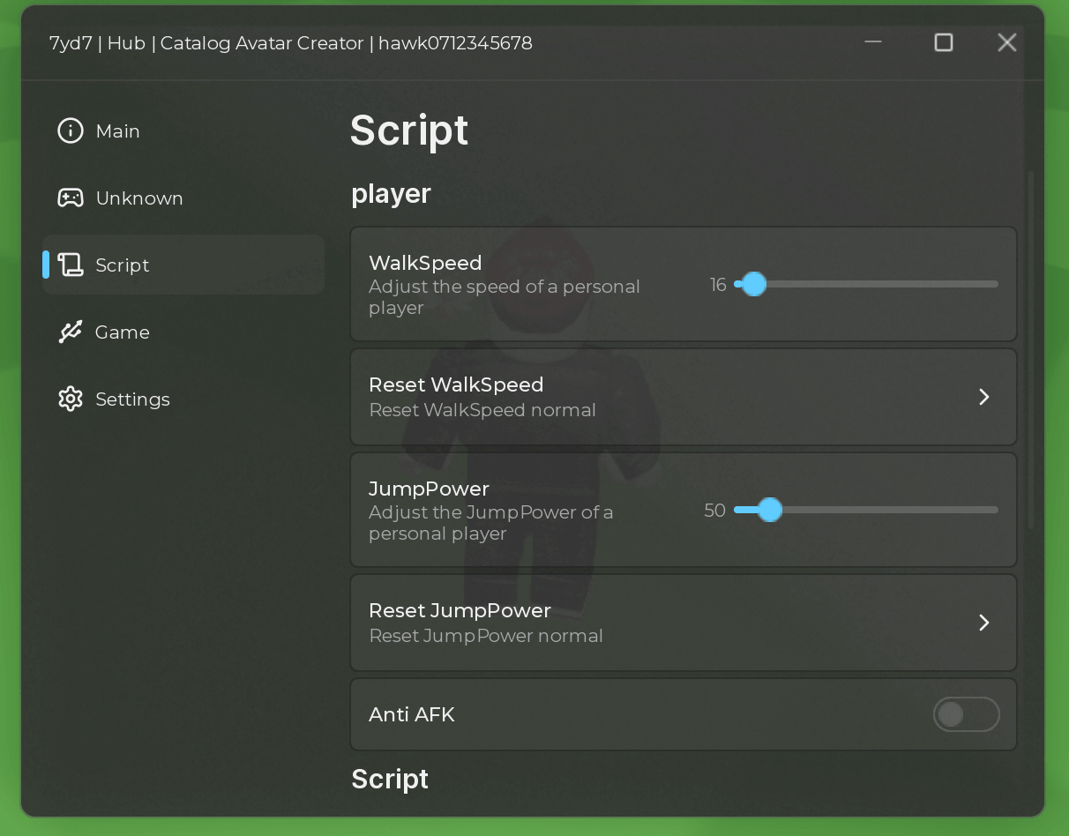Click the JumpPower title label
1069x836 pixels.
pos(429,489)
